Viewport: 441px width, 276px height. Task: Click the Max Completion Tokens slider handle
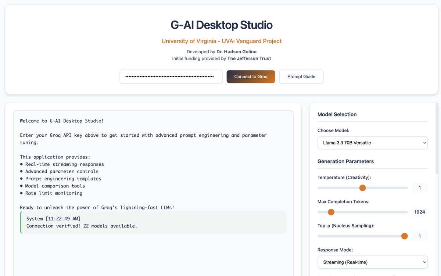(x=331, y=212)
